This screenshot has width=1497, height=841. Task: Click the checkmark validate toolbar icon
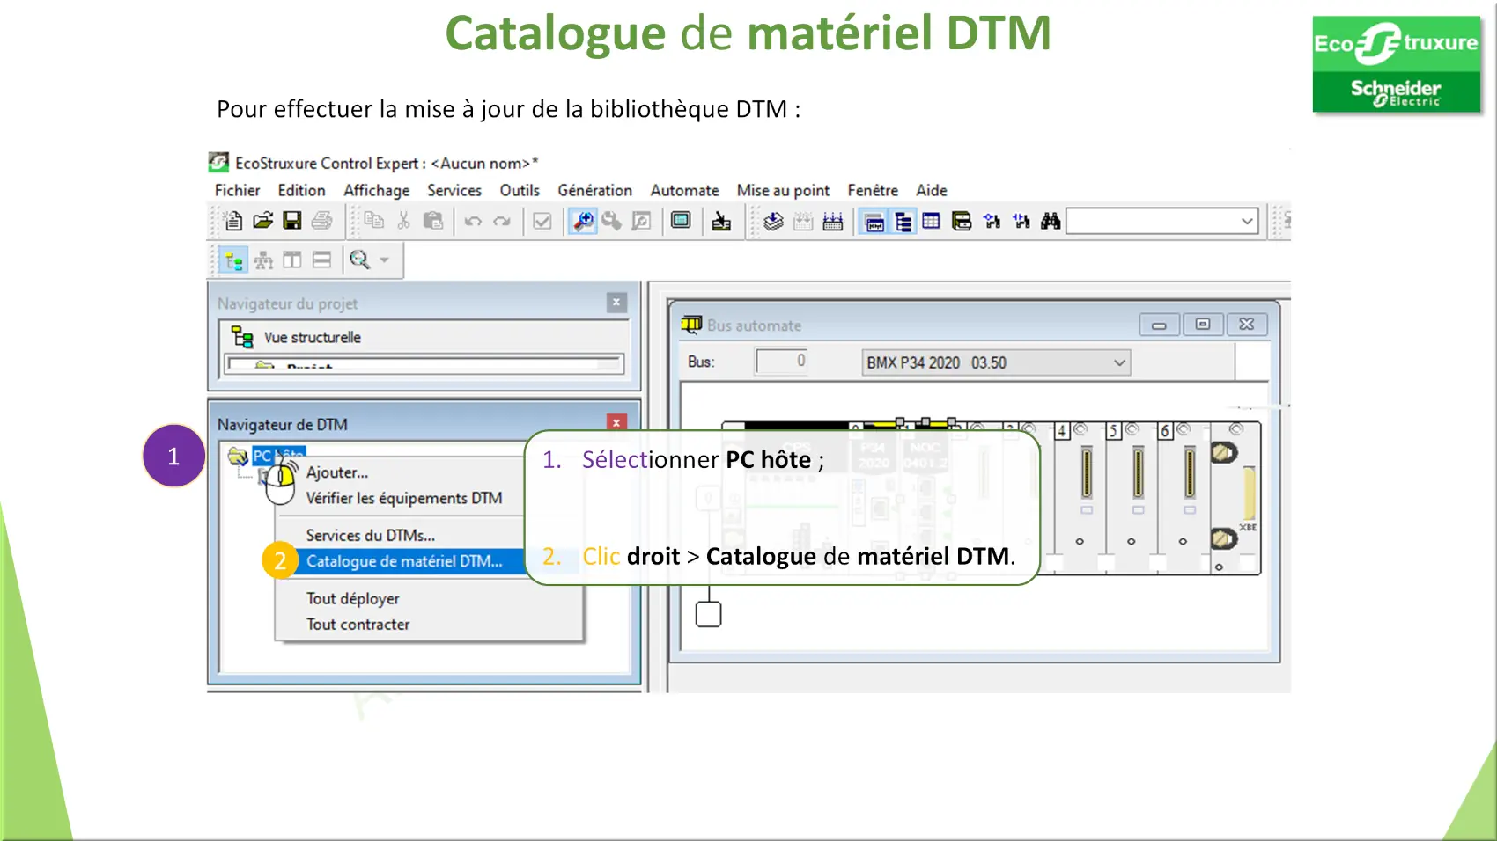tap(542, 221)
